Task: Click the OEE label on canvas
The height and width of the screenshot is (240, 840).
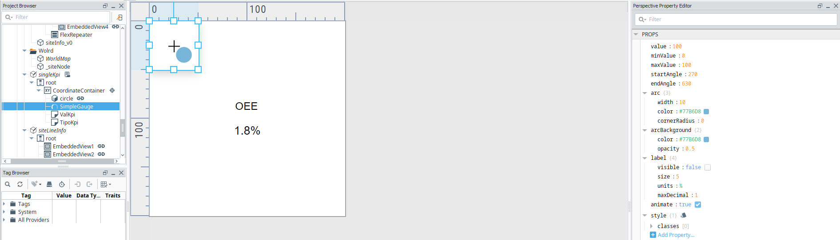Action: [247, 106]
